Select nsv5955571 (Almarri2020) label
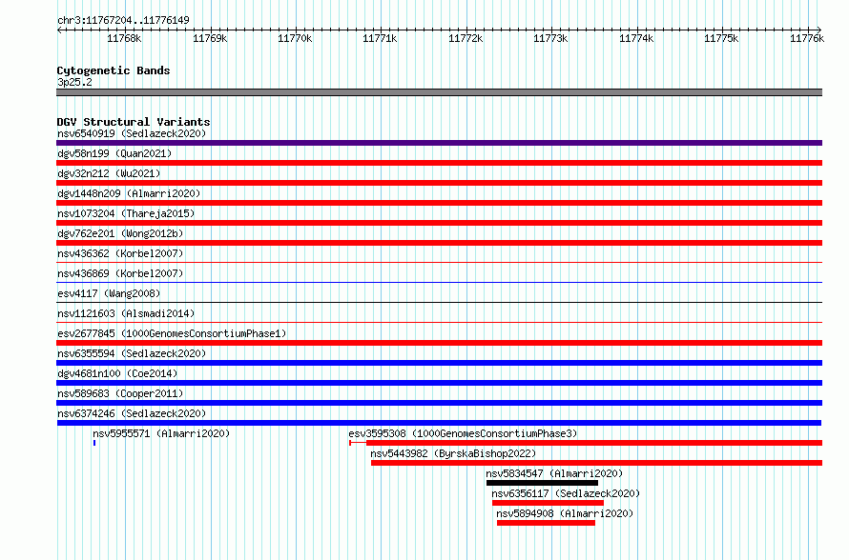849x560 pixels. (x=161, y=433)
